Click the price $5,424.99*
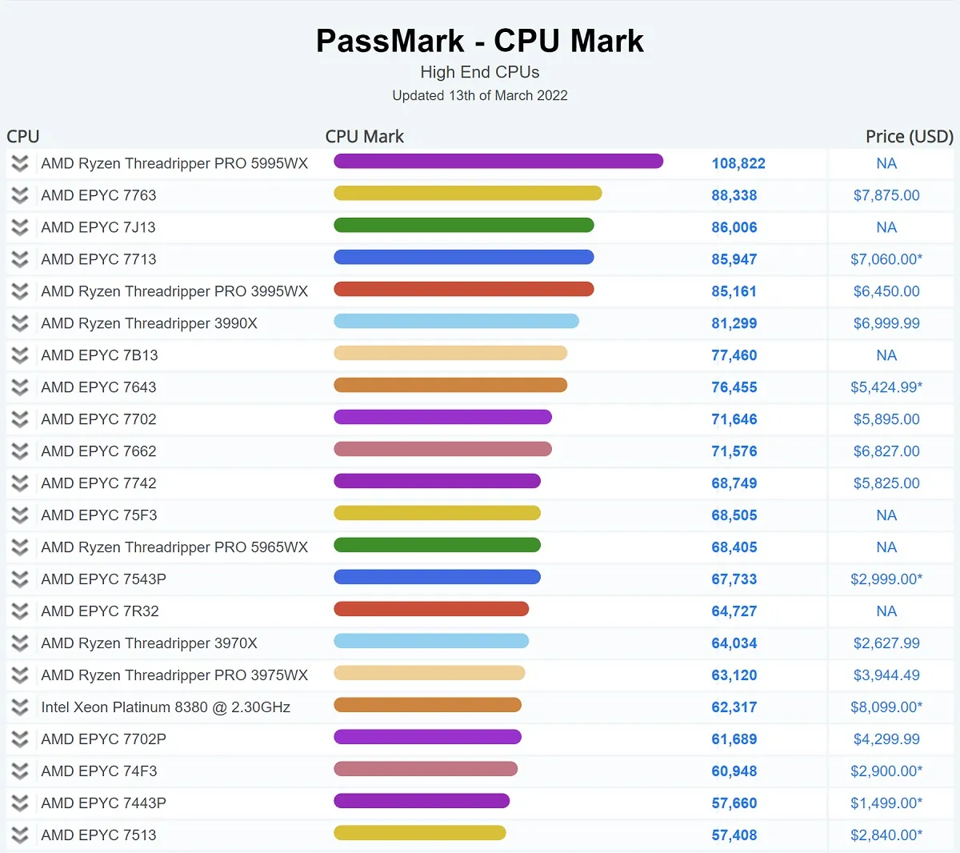960x853 pixels. coord(886,387)
